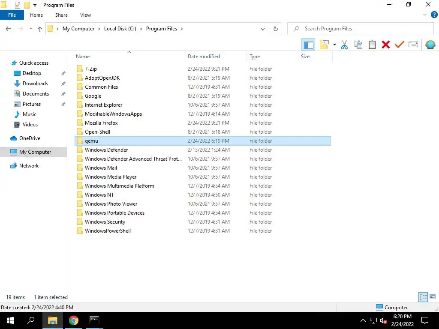Image resolution: width=439 pixels, height=329 pixels.
Task: Go up one folder level arrow
Action: tap(40, 29)
